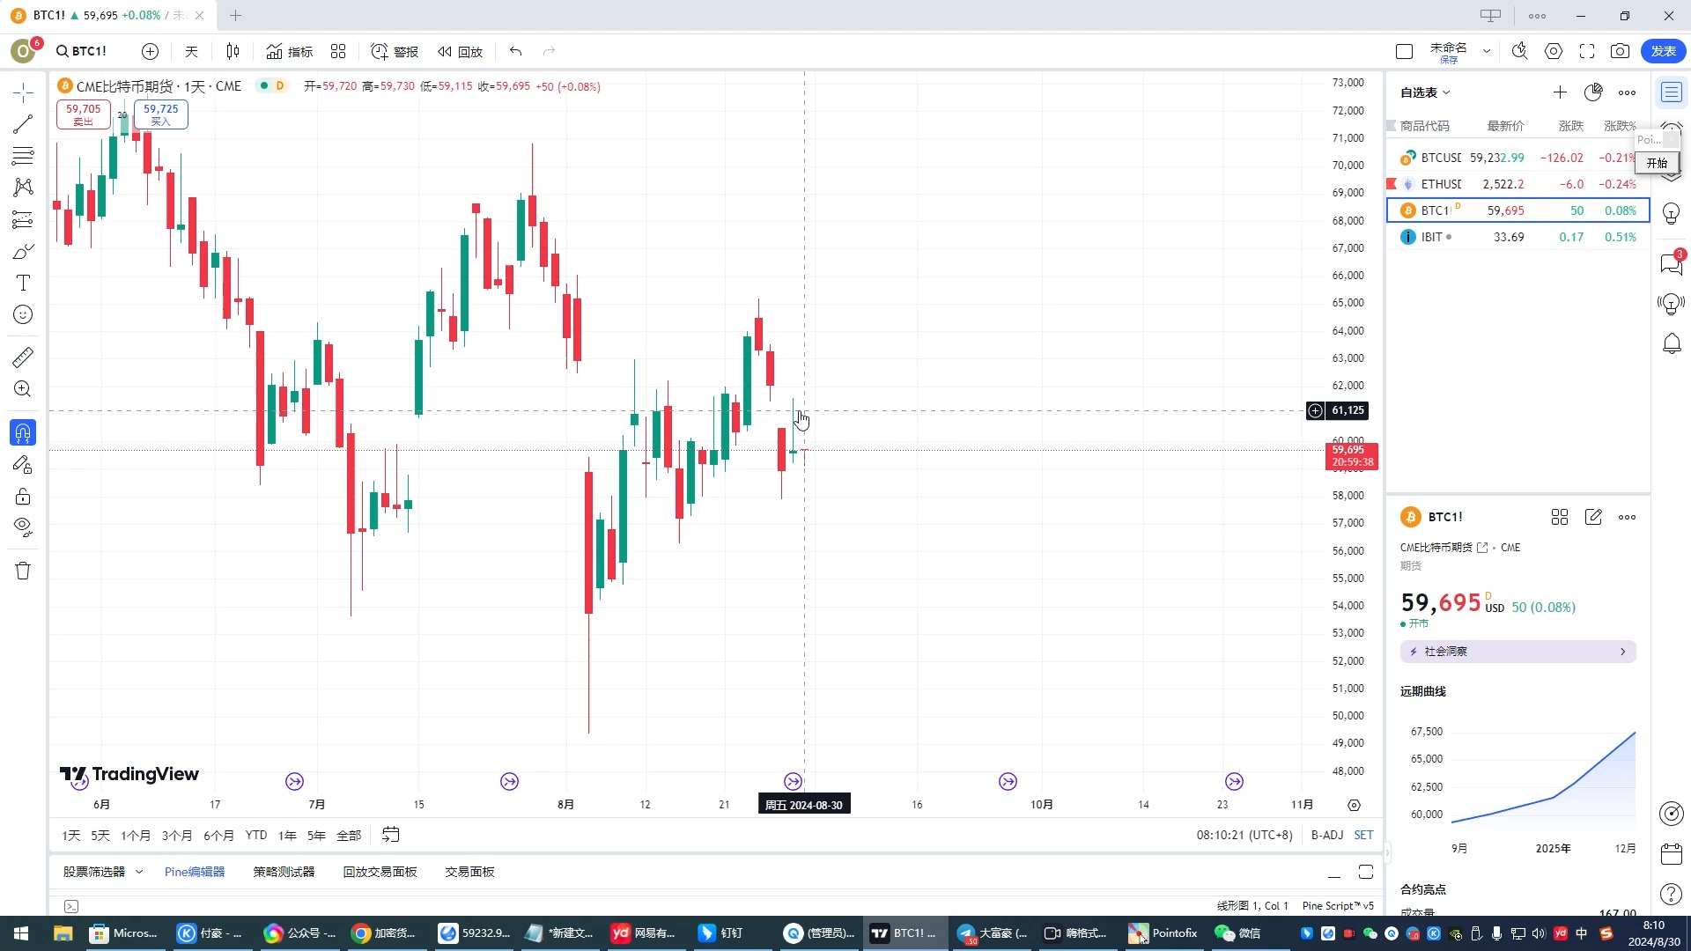Viewport: 1691px width, 951px height.
Task: Open chart settings hexagon icon
Action: (x=1554, y=51)
